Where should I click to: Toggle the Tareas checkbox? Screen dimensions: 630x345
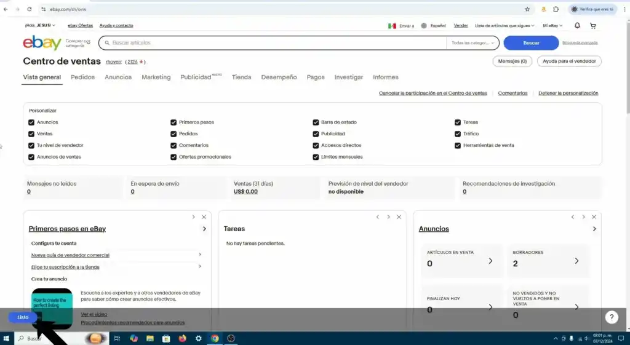[458, 122]
